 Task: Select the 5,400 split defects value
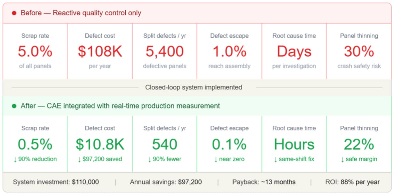tap(165, 51)
